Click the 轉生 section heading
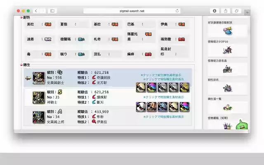Image resolution: width=264 pixels, height=165 pixels. coord(26,65)
